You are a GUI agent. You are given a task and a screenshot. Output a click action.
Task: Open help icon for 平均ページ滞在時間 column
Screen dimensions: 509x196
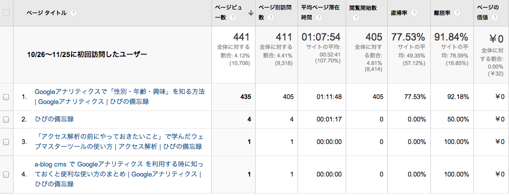319,18
